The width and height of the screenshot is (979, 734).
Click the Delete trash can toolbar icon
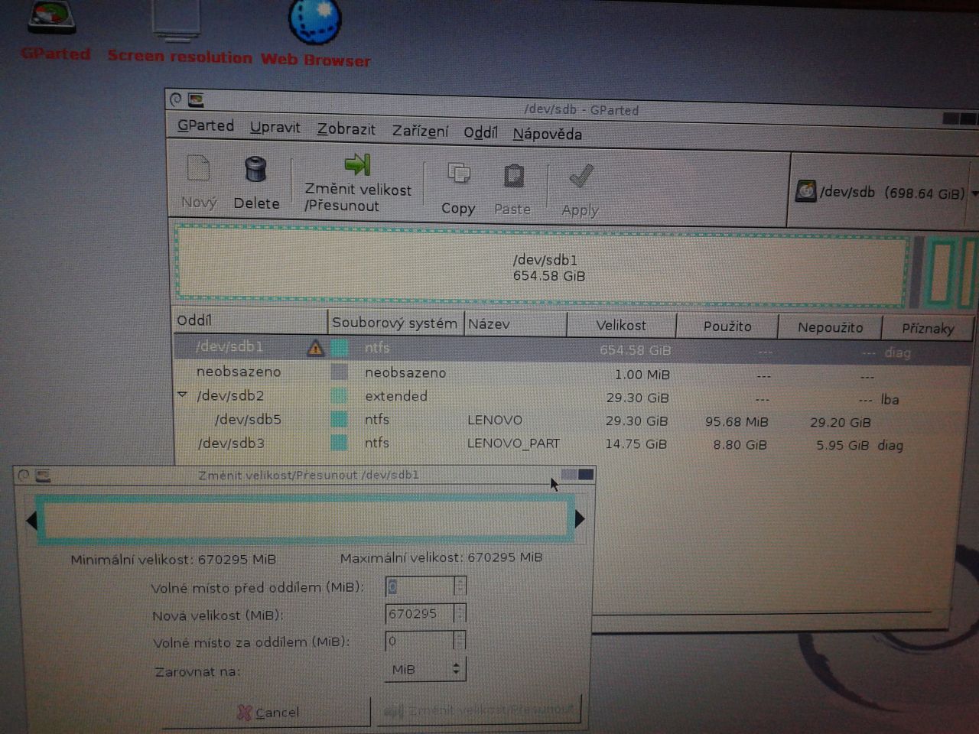click(255, 169)
